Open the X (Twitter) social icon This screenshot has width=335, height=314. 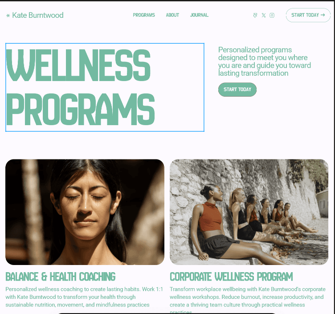pyautogui.click(x=264, y=15)
